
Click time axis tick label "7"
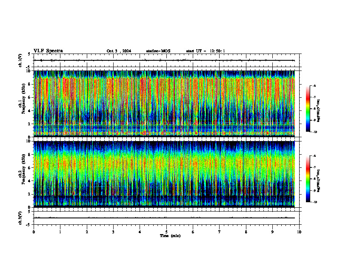220,232
